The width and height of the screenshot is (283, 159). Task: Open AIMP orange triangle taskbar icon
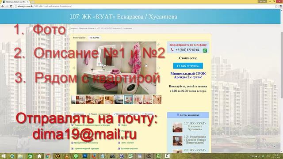(x=57, y=156)
